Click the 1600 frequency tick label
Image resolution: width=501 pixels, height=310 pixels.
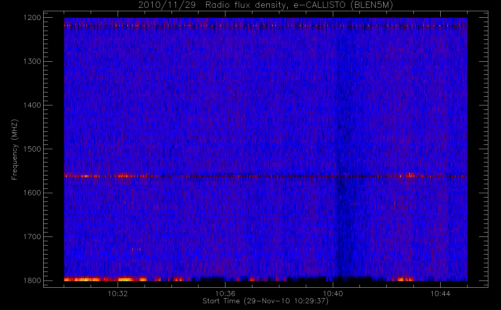point(33,193)
